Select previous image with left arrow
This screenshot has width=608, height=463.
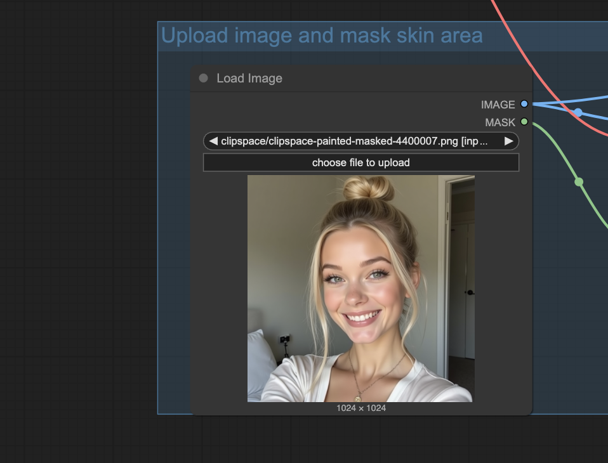pyautogui.click(x=213, y=141)
